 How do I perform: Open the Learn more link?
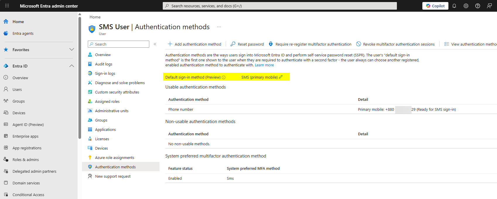[264, 65]
